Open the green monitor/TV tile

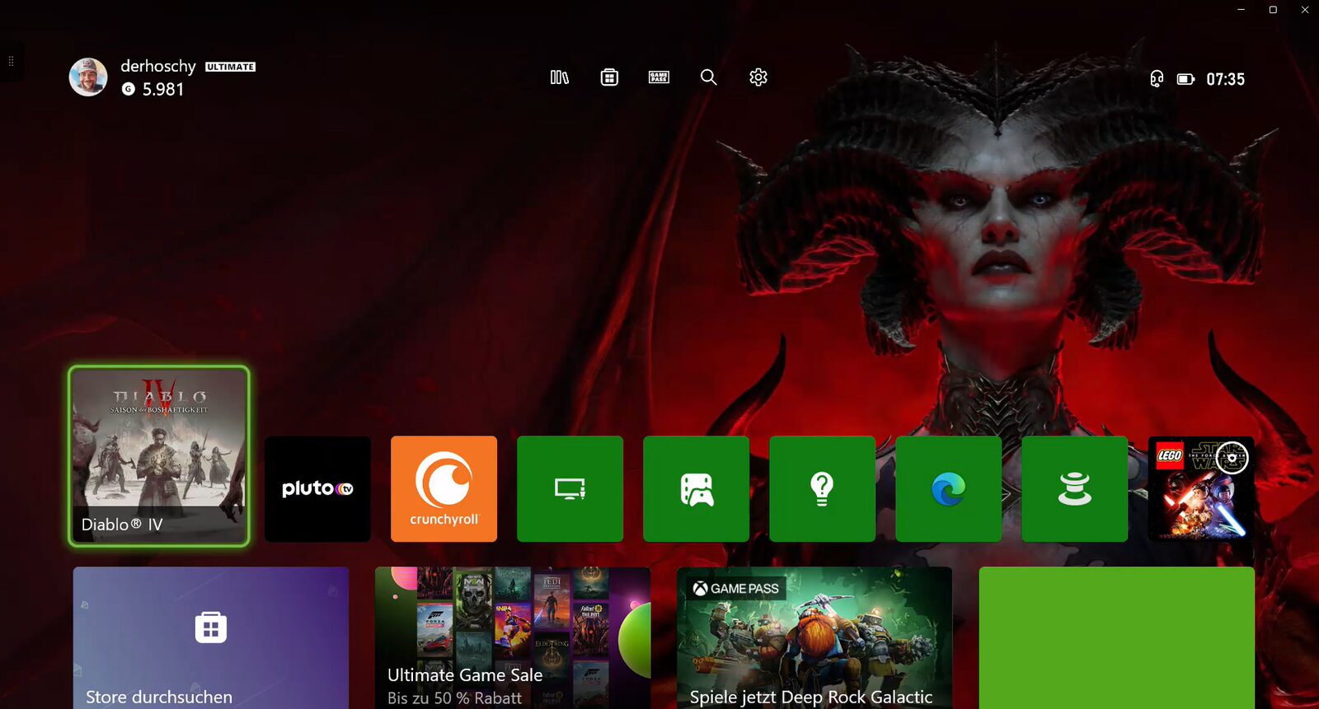point(570,489)
